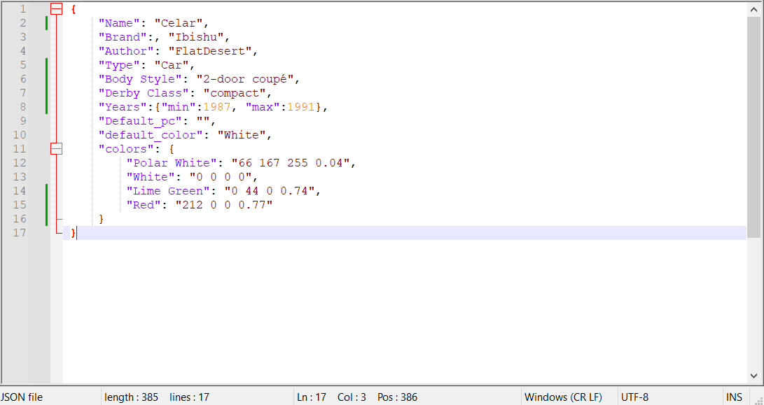764x405 pixels.
Task: Toggle the INS insert mode indicator
Action: pos(734,397)
